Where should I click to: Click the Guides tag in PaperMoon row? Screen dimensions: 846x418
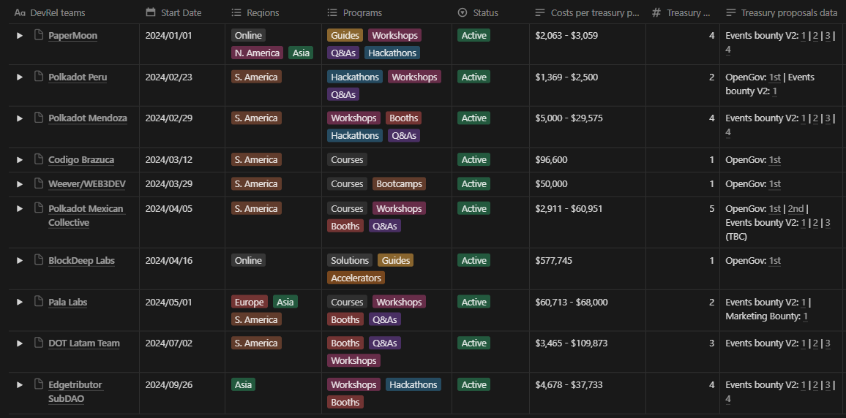click(x=345, y=36)
